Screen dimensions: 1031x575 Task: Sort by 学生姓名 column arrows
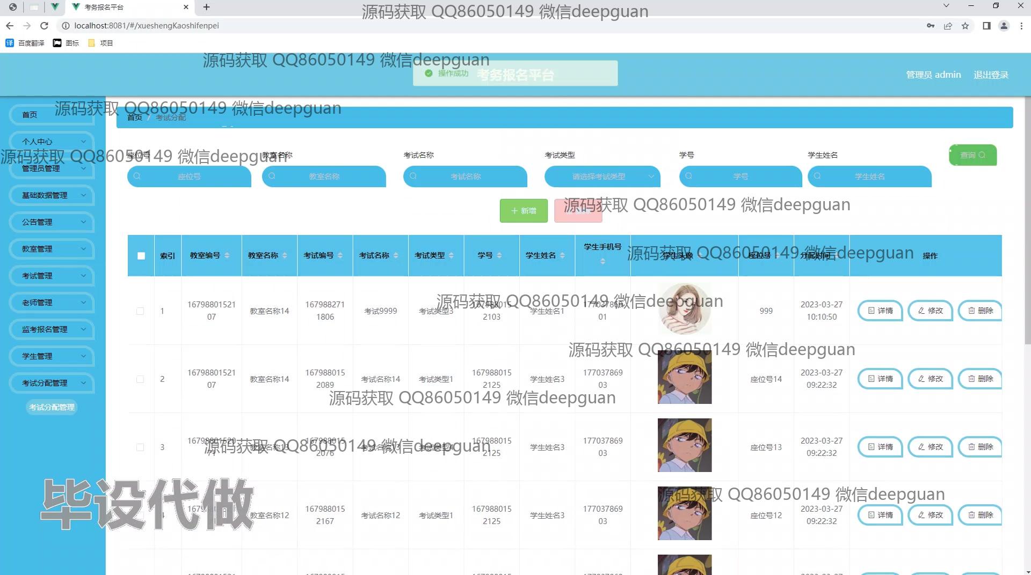pyautogui.click(x=562, y=255)
